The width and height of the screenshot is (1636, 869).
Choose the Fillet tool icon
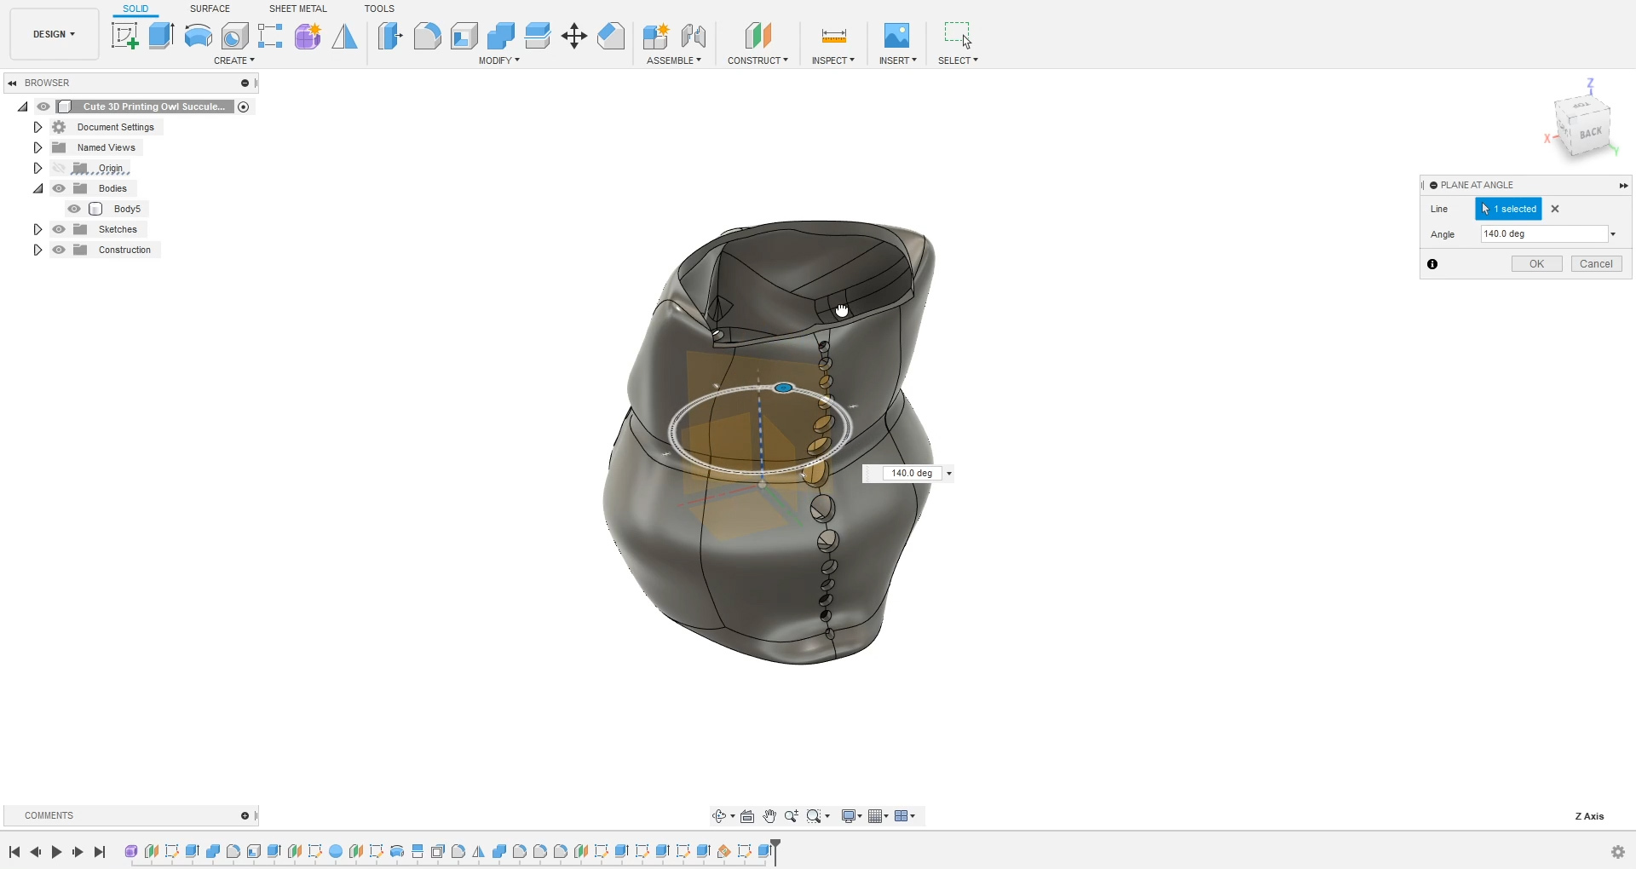(x=427, y=36)
